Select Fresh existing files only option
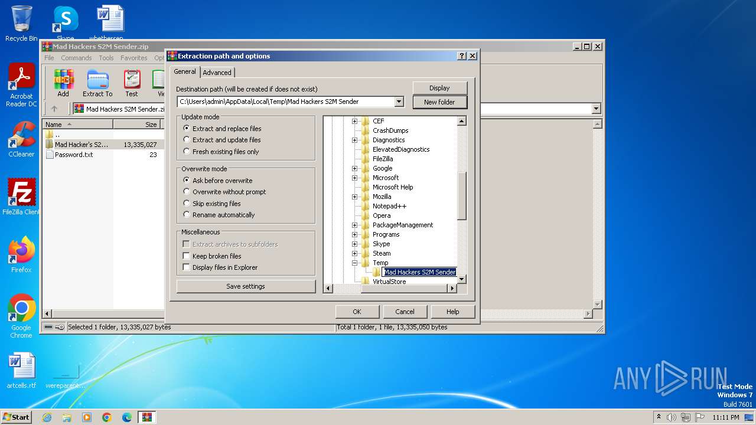The height and width of the screenshot is (425, 756). [221, 152]
